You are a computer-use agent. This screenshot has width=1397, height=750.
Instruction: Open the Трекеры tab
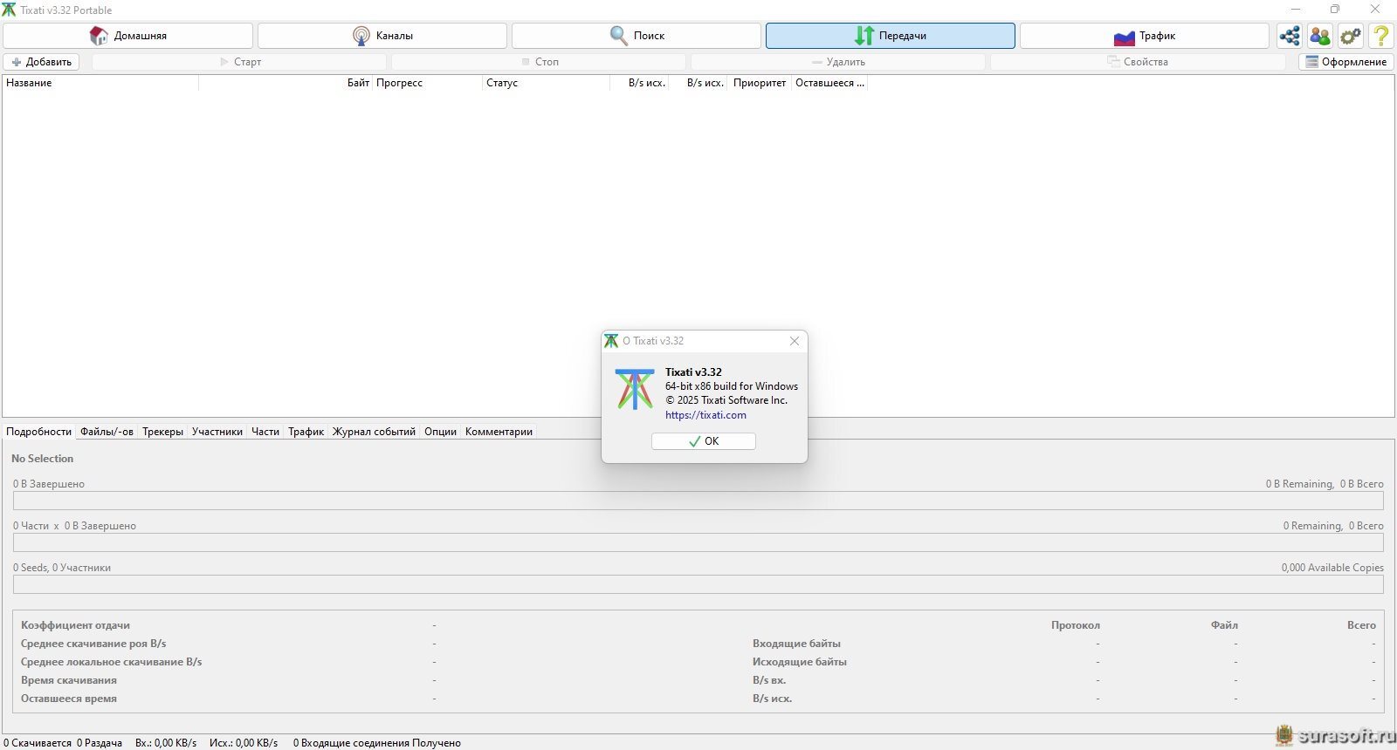(162, 432)
